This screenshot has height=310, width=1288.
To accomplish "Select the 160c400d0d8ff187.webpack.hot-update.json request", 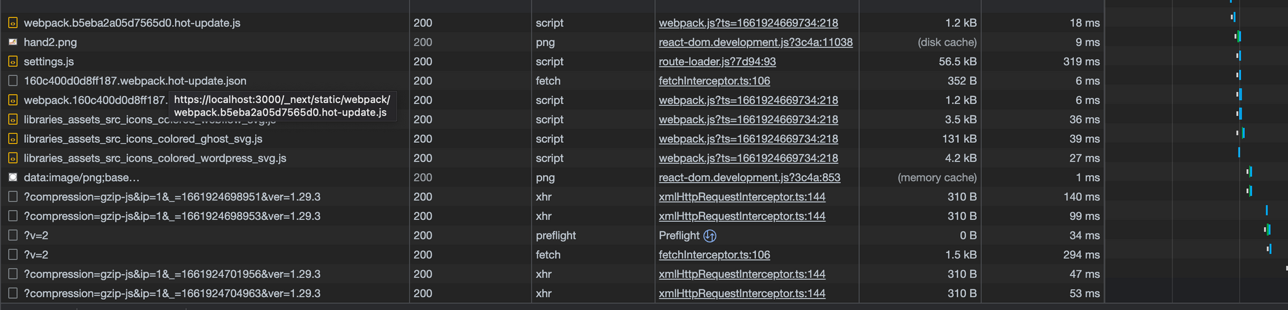I will (135, 81).
